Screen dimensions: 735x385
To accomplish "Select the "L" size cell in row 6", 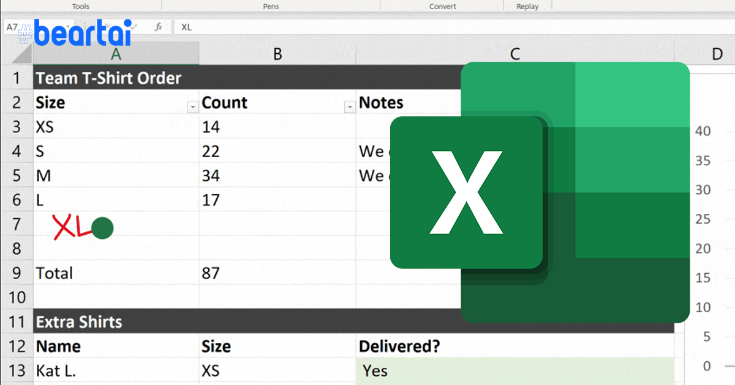I will 116,200.
